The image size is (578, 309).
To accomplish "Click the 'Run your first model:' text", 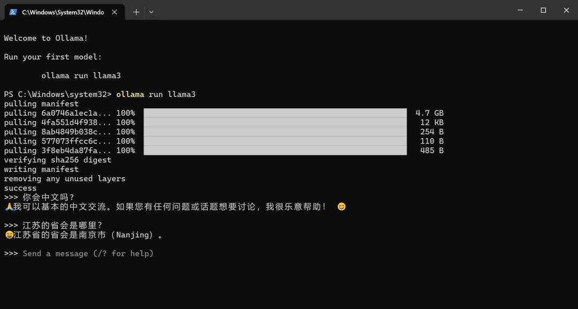I will 52,57.
